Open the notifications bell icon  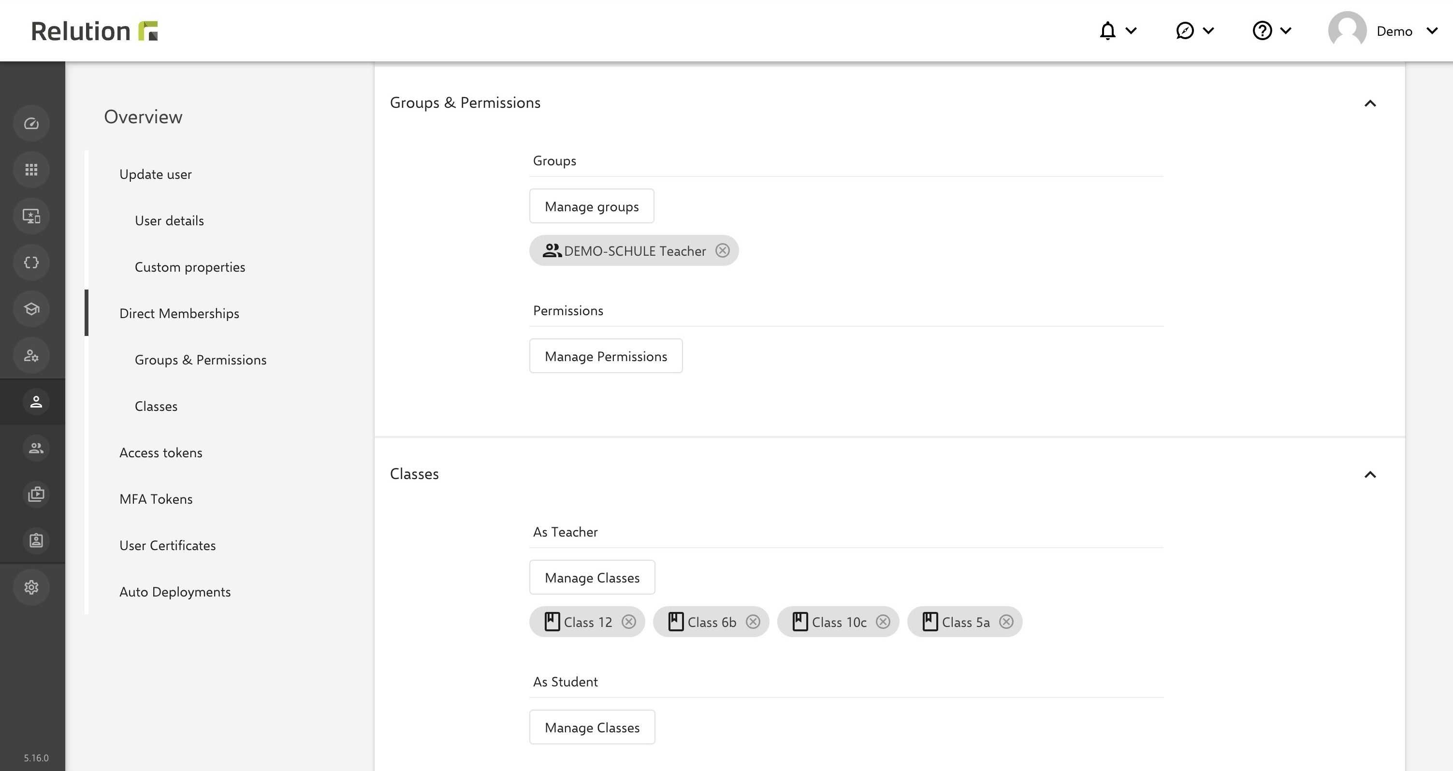[x=1108, y=30]
